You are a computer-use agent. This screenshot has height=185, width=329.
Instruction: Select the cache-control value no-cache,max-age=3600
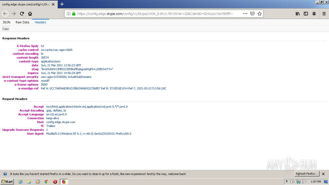(57, 50)
